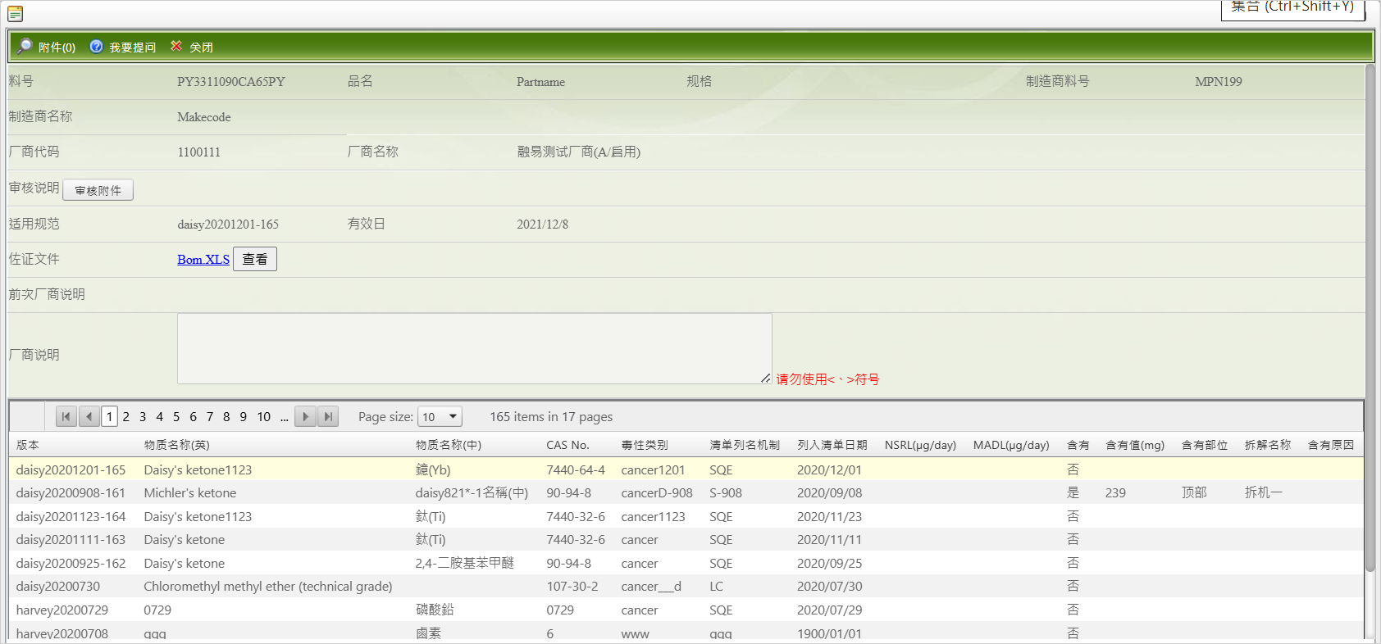Select page 3 in the pager
Screen dimensions: 1381x644
pyautogui.click(x=143, y=416)
